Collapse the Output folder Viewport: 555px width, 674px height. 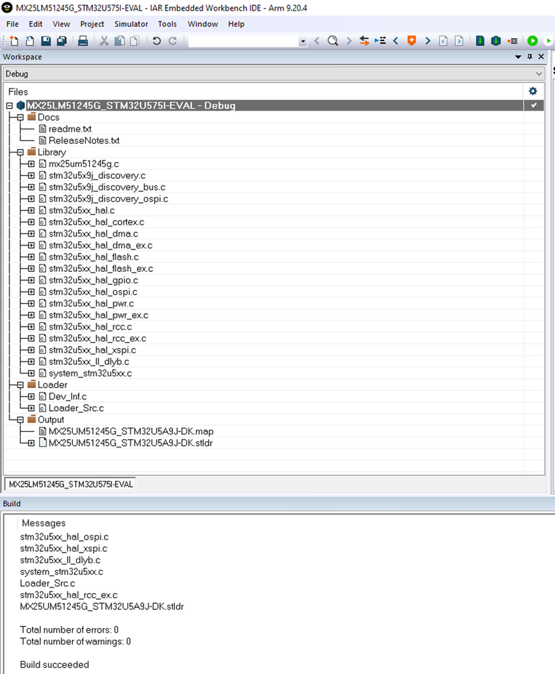[x=20, y=420]
